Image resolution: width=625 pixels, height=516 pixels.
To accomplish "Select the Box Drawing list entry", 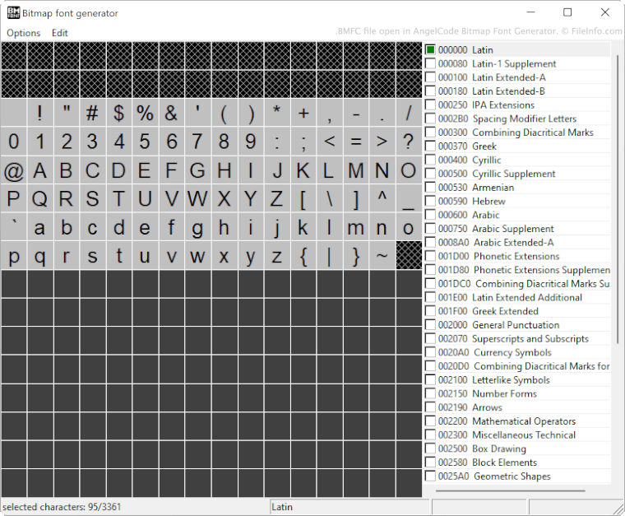I will click(498, 449).
